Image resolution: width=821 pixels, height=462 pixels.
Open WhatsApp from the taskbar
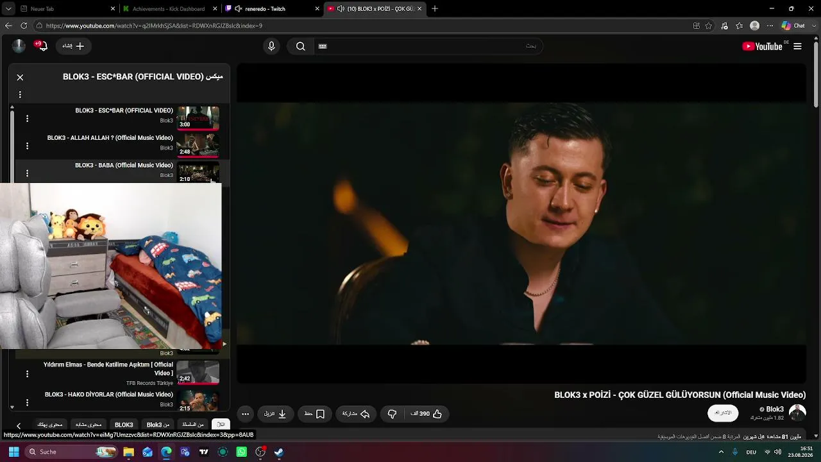pos(242,452)
